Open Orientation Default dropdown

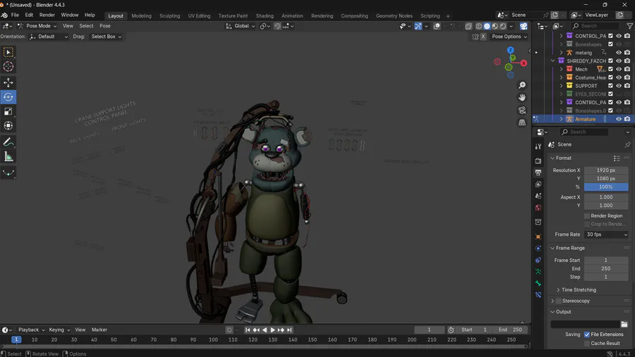point(49,37)
